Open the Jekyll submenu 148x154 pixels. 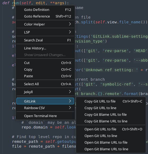click(x=45, y=92)
